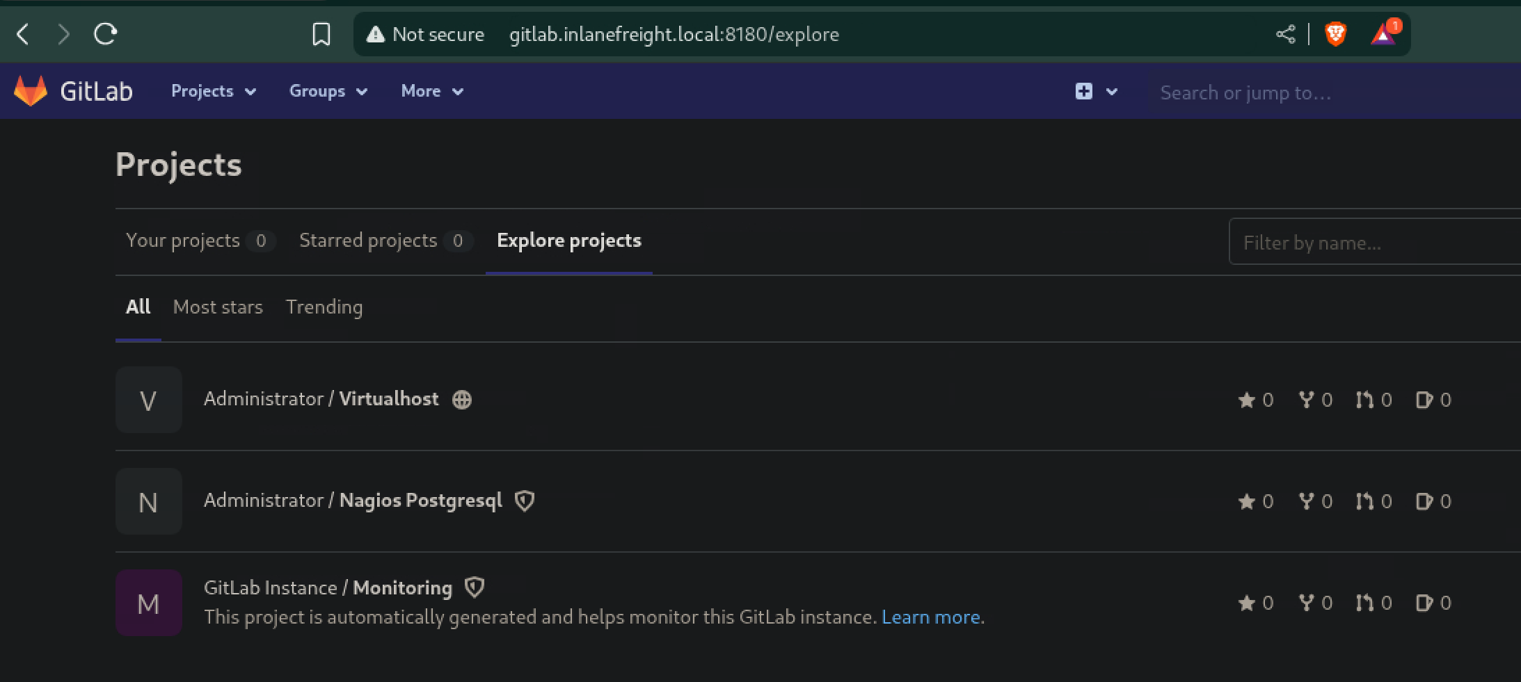
Task: Open Brave Rewards triangle icon
Action: [x=1383, y=34]
